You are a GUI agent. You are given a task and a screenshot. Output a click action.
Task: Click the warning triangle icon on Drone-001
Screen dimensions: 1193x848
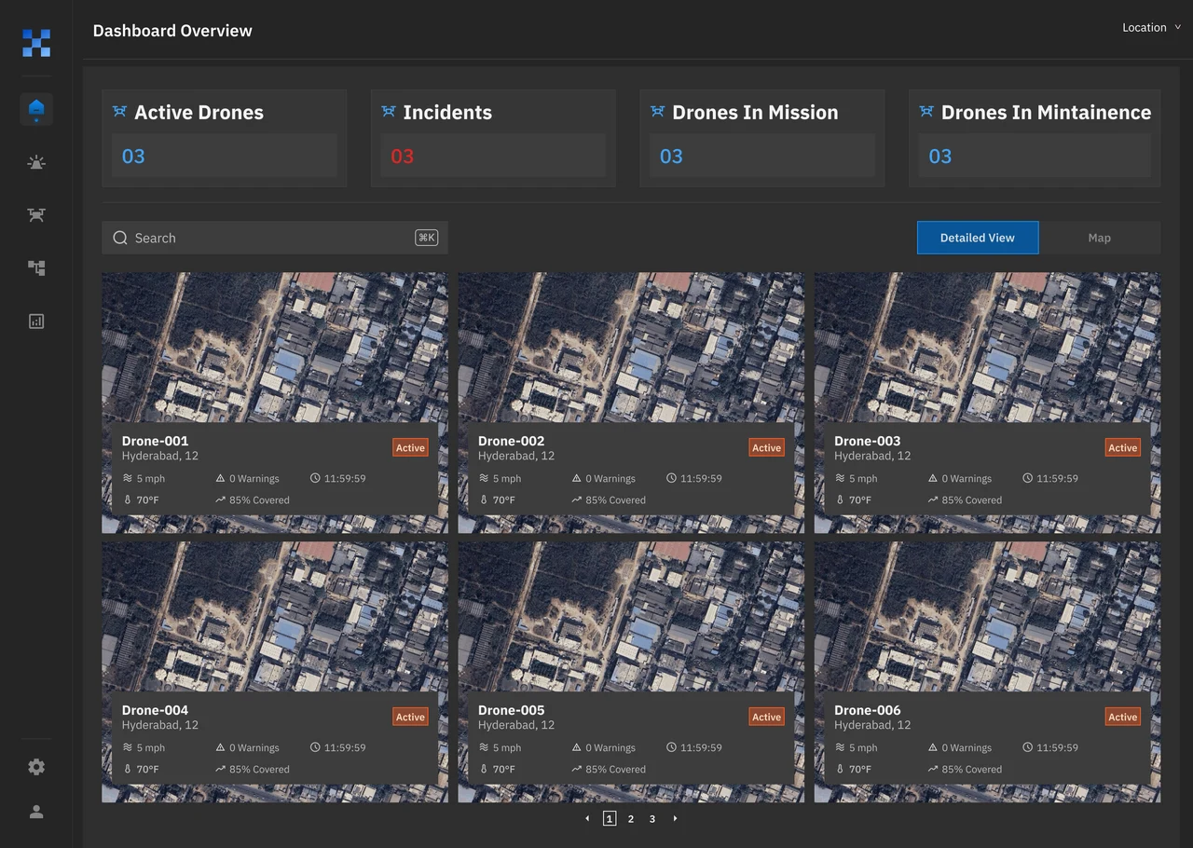pos(221,478)
